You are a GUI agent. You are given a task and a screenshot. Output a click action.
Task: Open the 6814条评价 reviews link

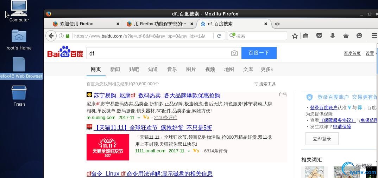coord(216,151)
